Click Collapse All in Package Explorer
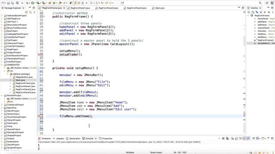 27,12
